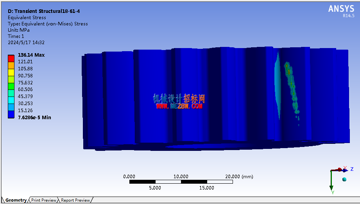360x204 pixels.
Task: Click the 'Time: 1' label
Action: click(x=16, y=36)
